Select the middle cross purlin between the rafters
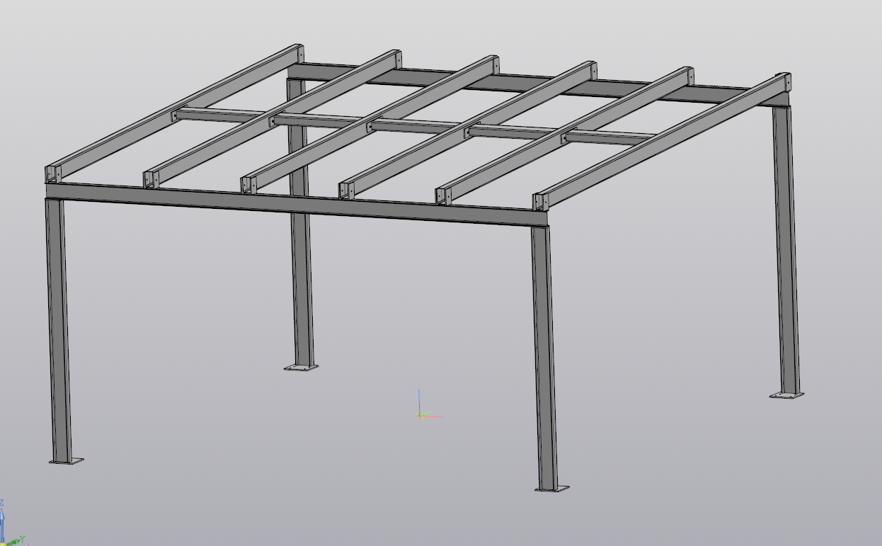882x546 pixels. point(416,126)
